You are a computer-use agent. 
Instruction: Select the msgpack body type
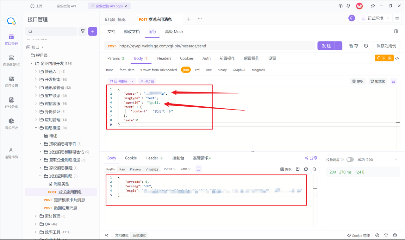pyautogui.click(x=259, y=70)
